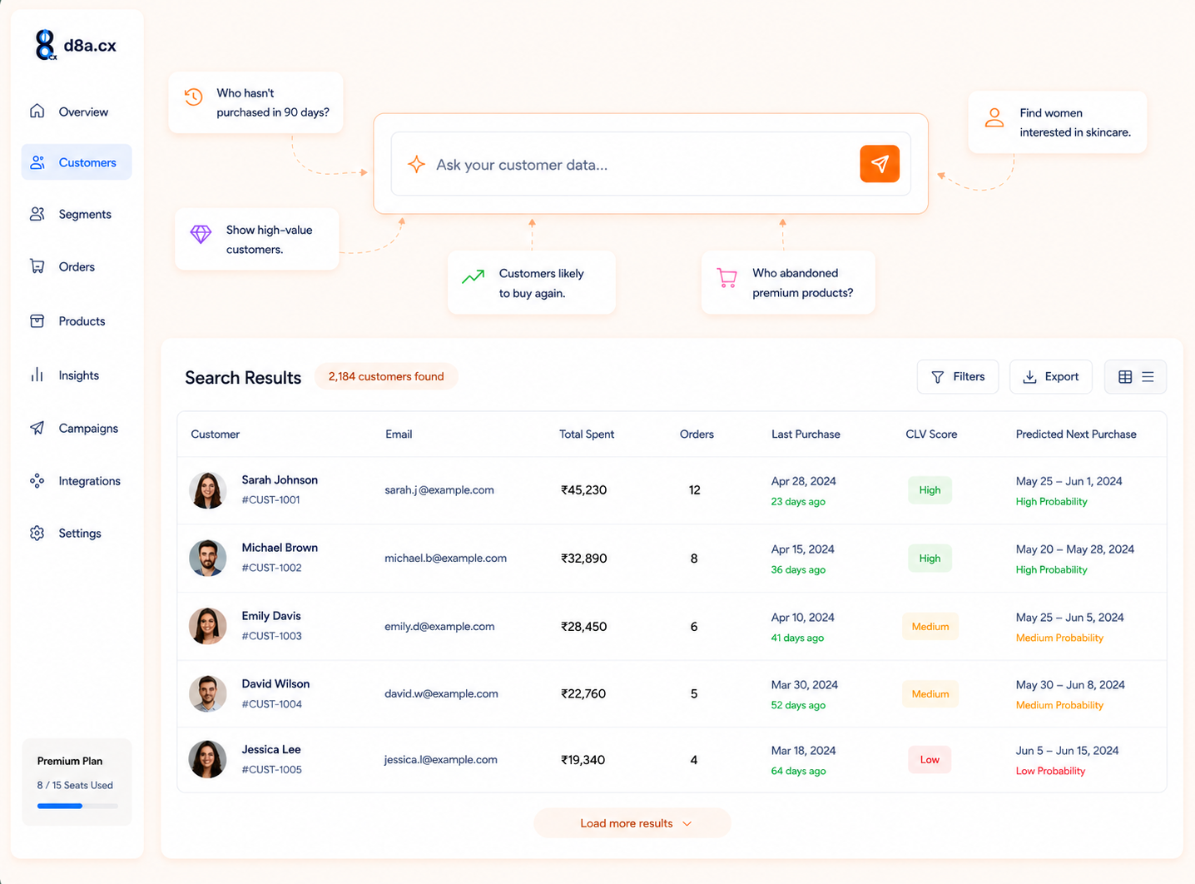Click the CLV Score column header

(x=931, y=435)
